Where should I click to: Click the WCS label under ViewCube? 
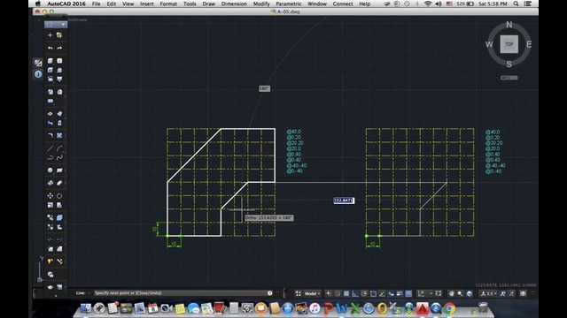click(x=509, y=78)
